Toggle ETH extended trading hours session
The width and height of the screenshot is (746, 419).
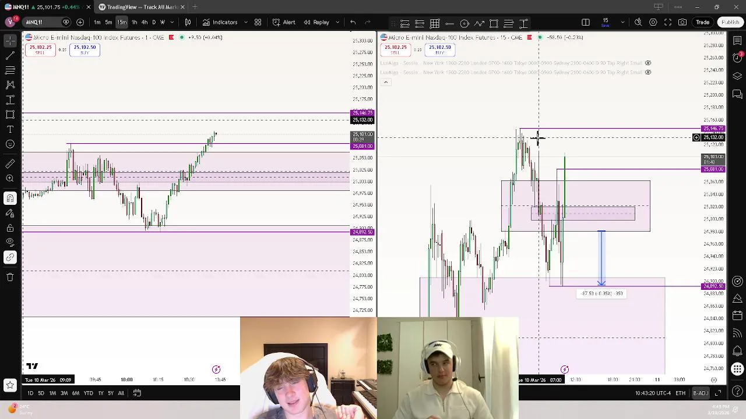click(x=680, y=393)
